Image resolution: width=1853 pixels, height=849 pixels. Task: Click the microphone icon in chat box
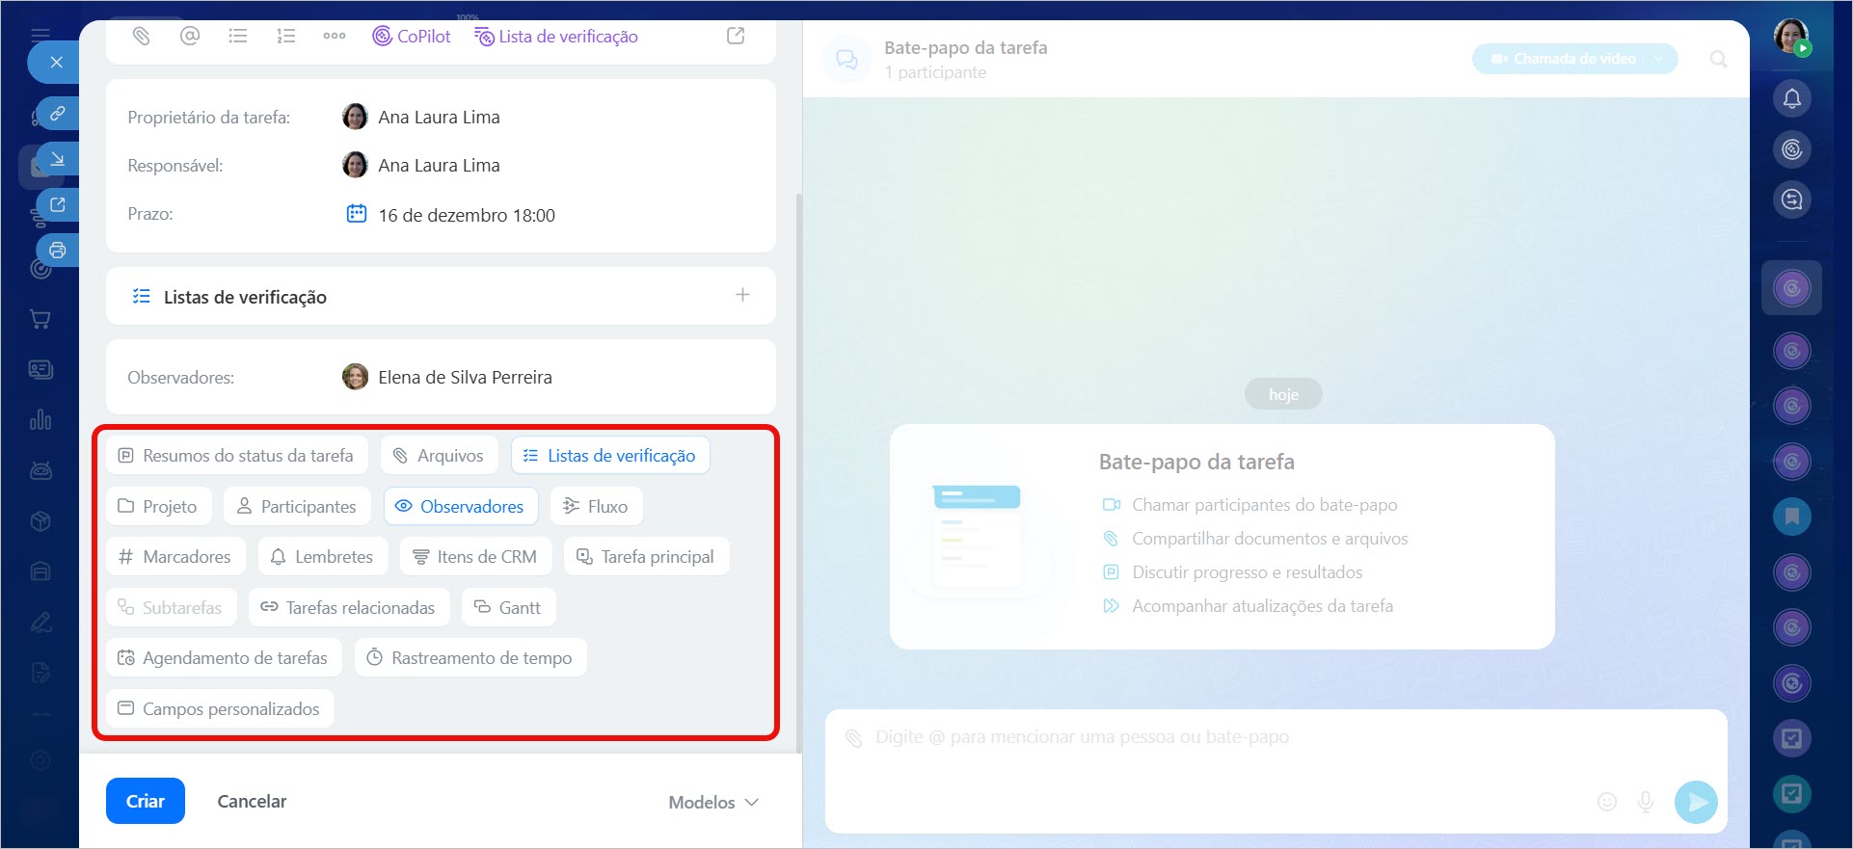[1646, 801]
